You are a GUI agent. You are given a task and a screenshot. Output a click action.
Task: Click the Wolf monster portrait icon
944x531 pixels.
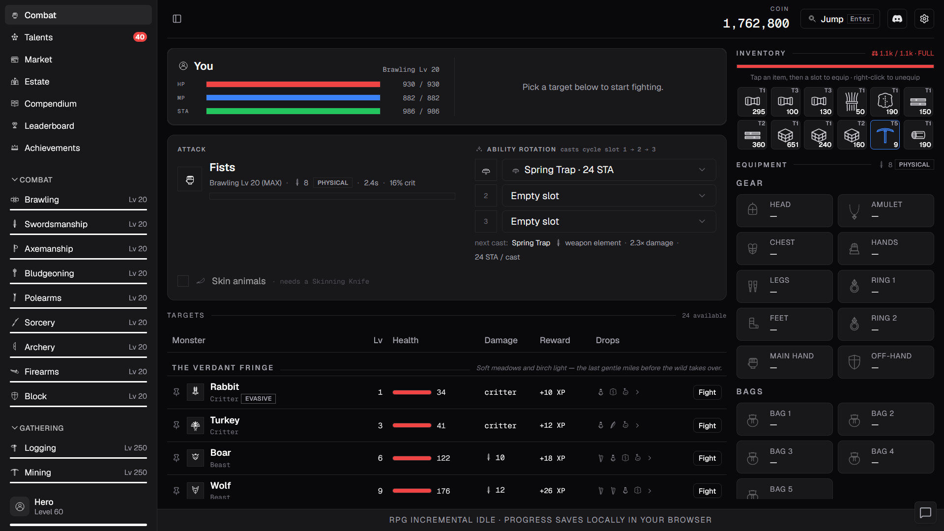[x=195, y=490]
